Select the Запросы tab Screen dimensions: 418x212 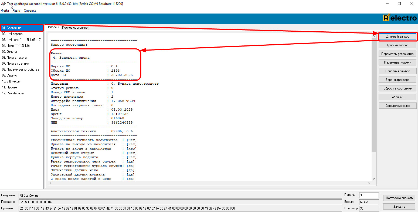click(x=53, y=27)
